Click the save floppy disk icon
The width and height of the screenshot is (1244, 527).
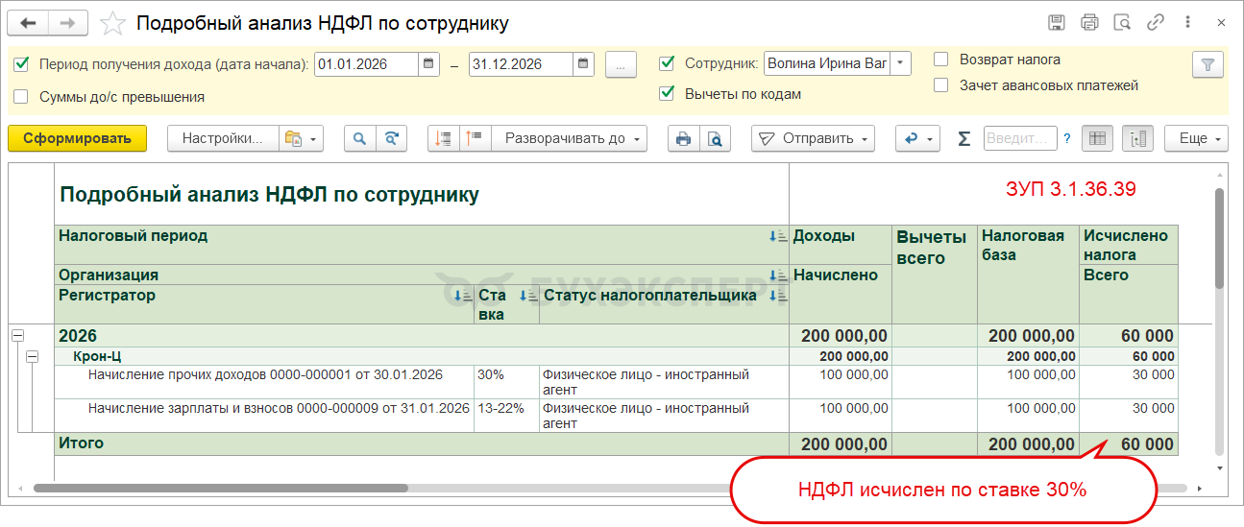tap(1057, 23)
